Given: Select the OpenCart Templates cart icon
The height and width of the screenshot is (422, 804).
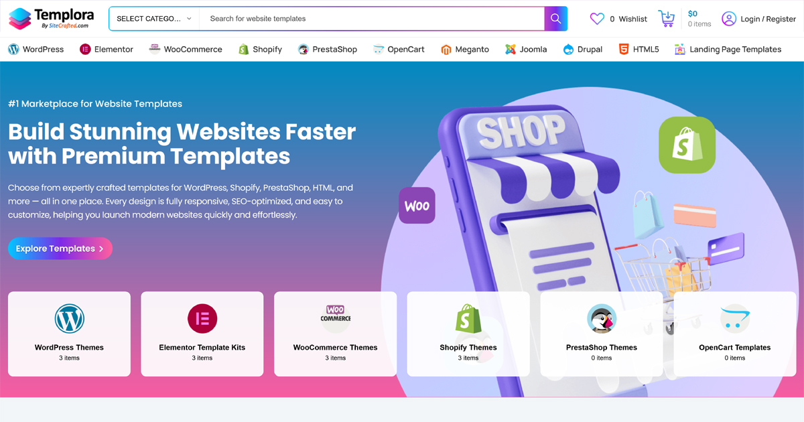Looking at the screenshot, I should 735,319.
